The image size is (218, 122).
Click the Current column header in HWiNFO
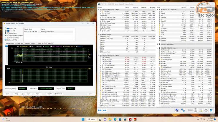pos(127,7)
